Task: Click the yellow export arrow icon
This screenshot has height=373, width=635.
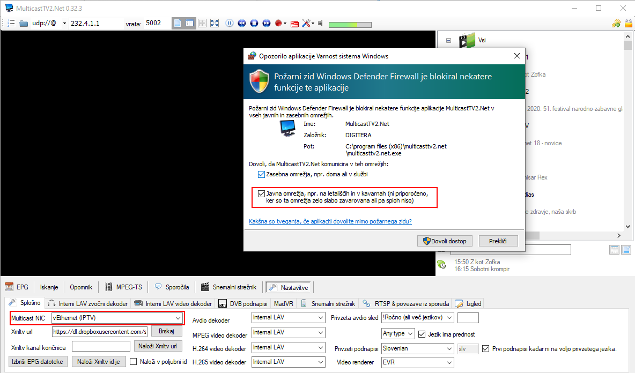Action: point(616,23)
